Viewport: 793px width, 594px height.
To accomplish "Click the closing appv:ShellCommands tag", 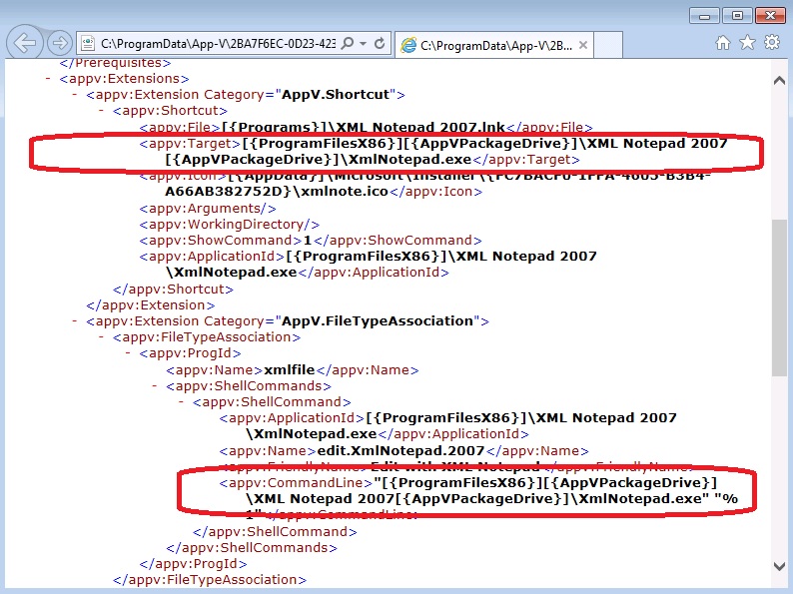I will 252,548.
